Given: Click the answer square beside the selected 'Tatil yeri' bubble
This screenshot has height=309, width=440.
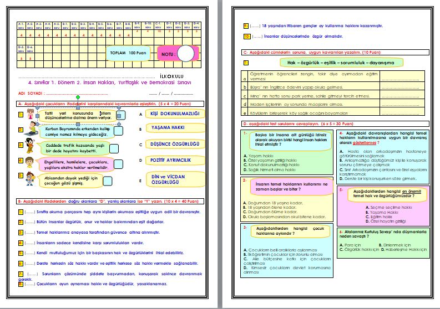Looking at the screenshot, I should (120, 115).
